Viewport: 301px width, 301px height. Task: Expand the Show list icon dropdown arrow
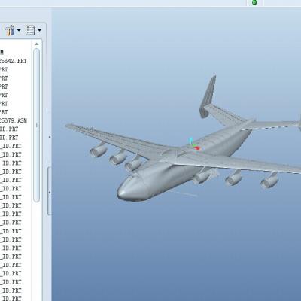pos(39,30)
